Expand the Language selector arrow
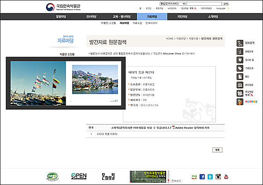Viewport: 263px width, 185px height. (228, 8)
